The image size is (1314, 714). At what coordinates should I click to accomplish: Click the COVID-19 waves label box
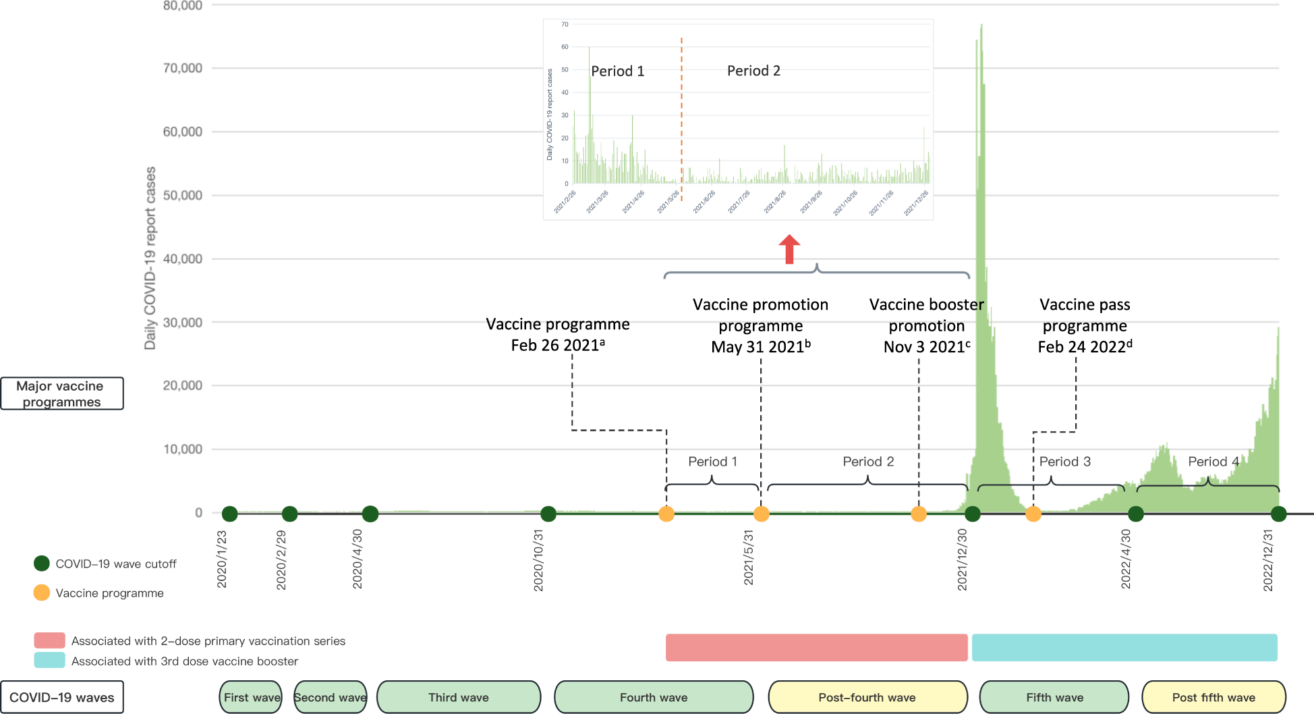[x=62, y=697]
